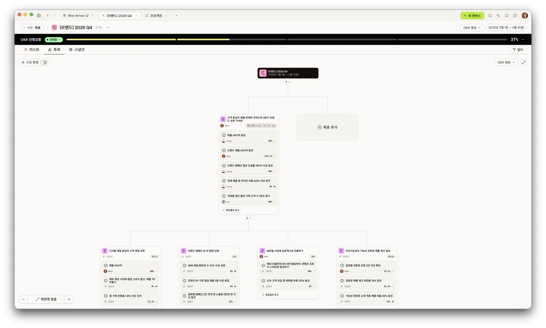This screenshot has height=328, width=546.
Task: Add key result under 글로벌 시장에 card
Action: click(270, 295)
